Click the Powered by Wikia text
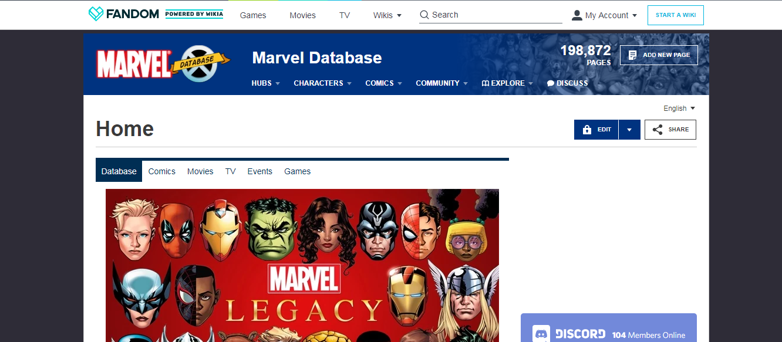 tap(194, 14)
